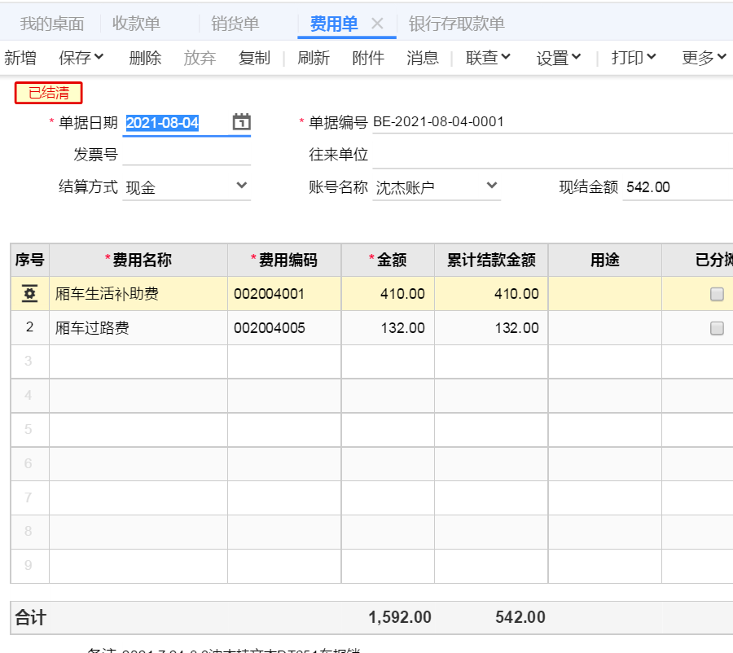The height and width of the screenshot is (653, 733).
Task: Switch to the 收款单 tab
Action: (x=136, y=24)
